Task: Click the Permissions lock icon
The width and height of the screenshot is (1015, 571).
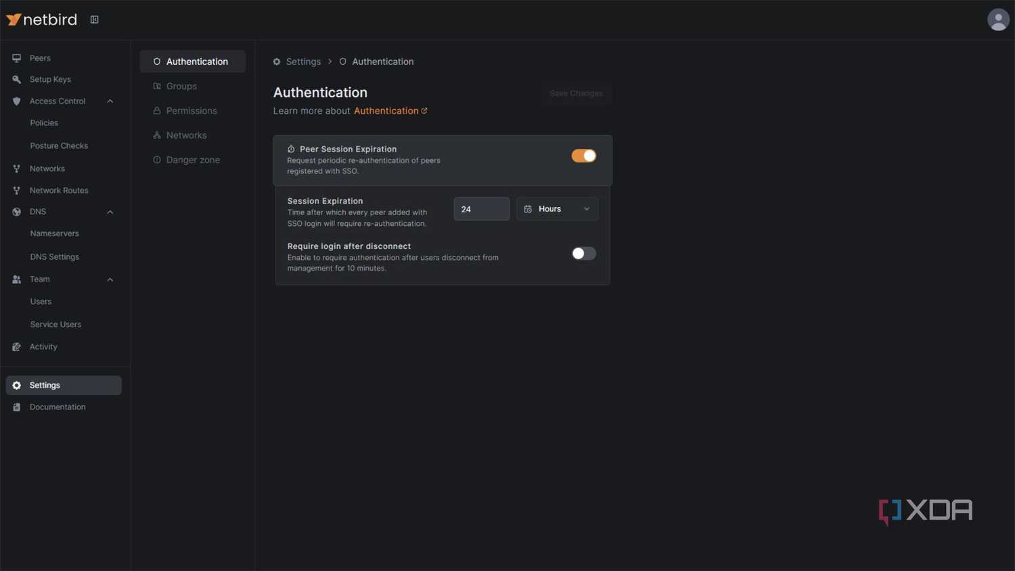Action: click(x=157, y=110)
